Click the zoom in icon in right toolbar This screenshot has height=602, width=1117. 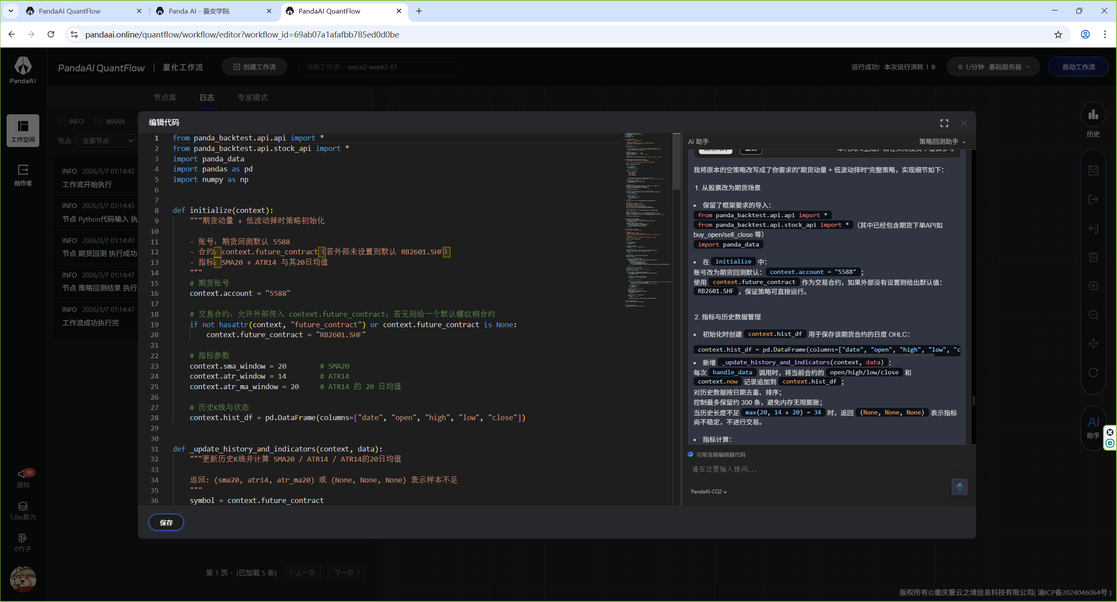point(1093,286)
